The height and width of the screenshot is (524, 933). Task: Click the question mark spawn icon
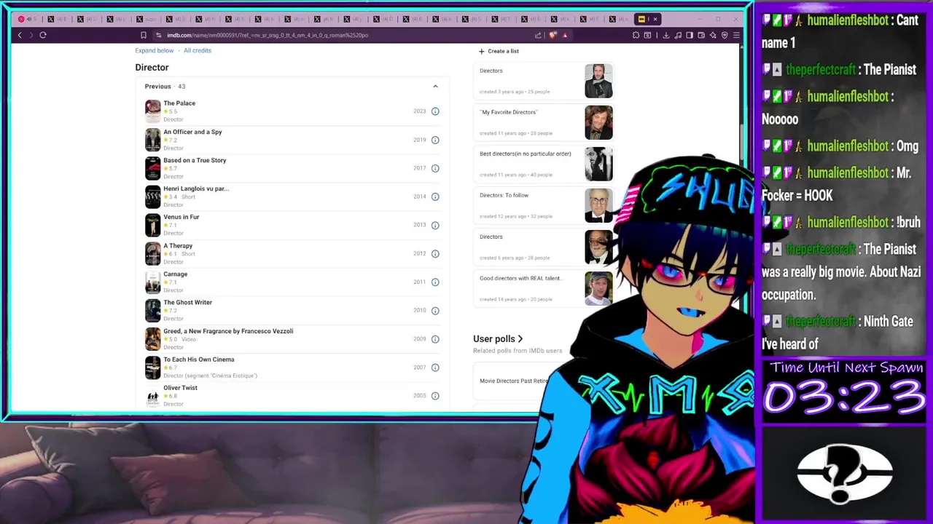(x=844, y=474)
